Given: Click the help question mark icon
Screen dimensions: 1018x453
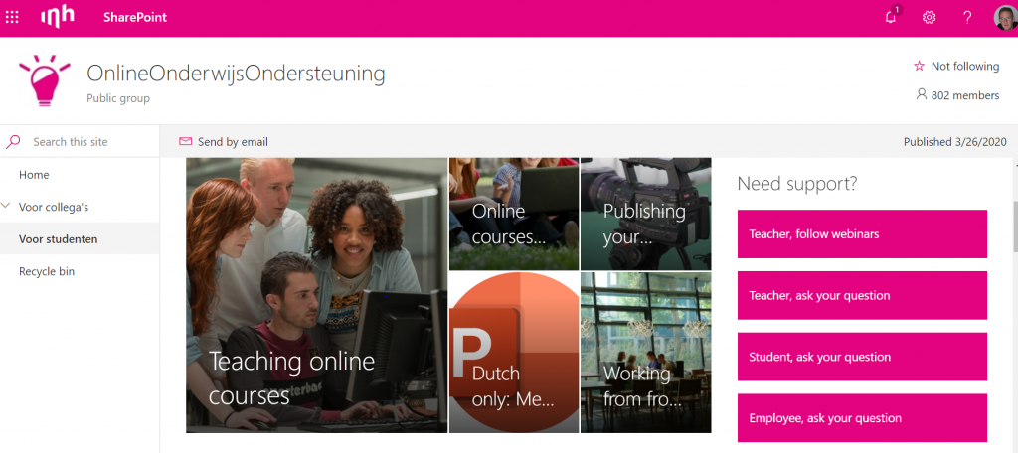Looking at the screenshot, I should (x=967, y=18).
